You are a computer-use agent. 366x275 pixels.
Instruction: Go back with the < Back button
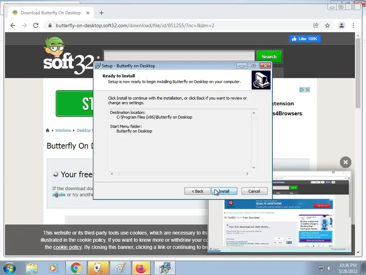coord(197,191)
